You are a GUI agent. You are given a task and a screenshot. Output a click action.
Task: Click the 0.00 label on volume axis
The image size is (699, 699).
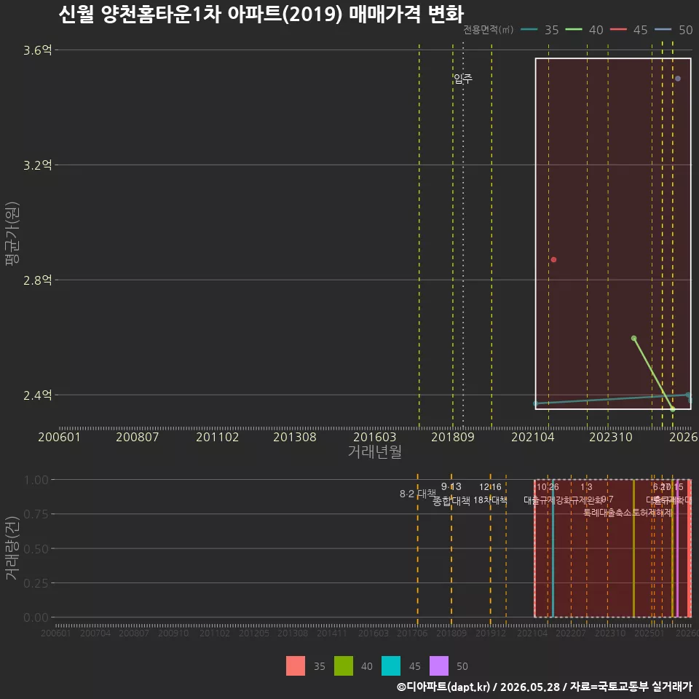tap(36, 617)
